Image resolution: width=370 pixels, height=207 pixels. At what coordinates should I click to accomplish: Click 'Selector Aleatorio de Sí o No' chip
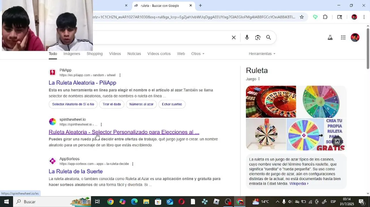(73, 104)
